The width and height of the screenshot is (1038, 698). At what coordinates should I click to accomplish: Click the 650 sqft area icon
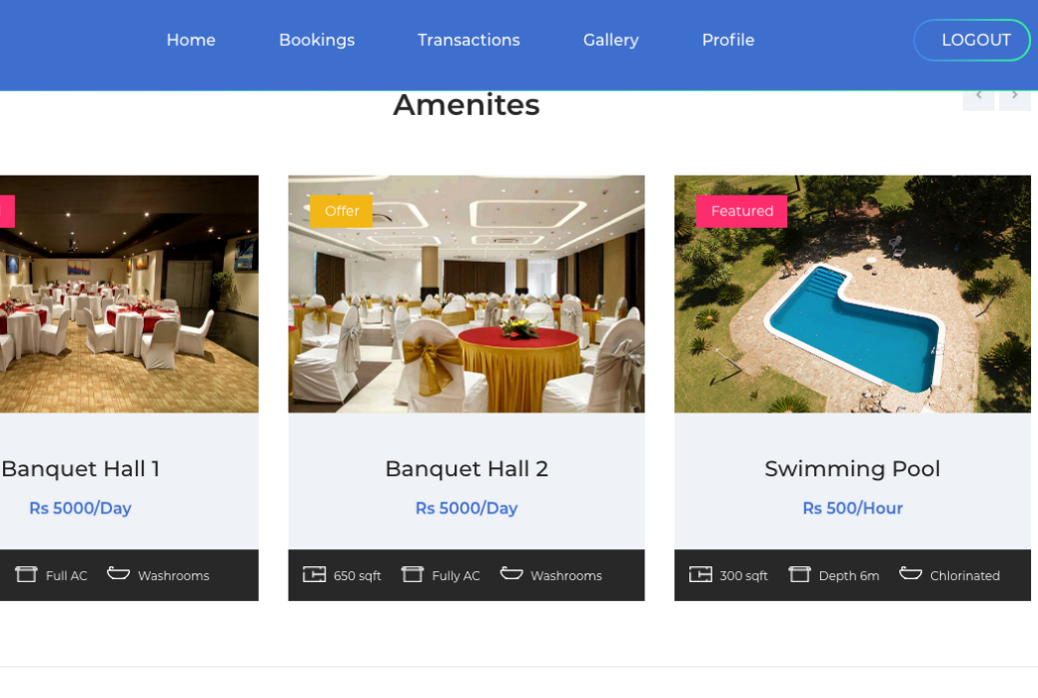pyautogui.click(x=314, y=574)
